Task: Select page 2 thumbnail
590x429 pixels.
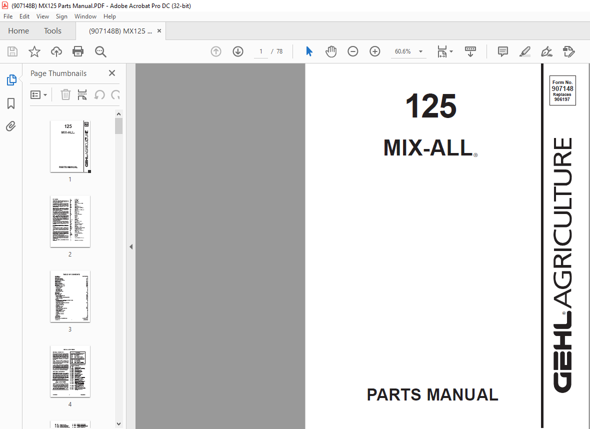Action: (x=70, y=221)
